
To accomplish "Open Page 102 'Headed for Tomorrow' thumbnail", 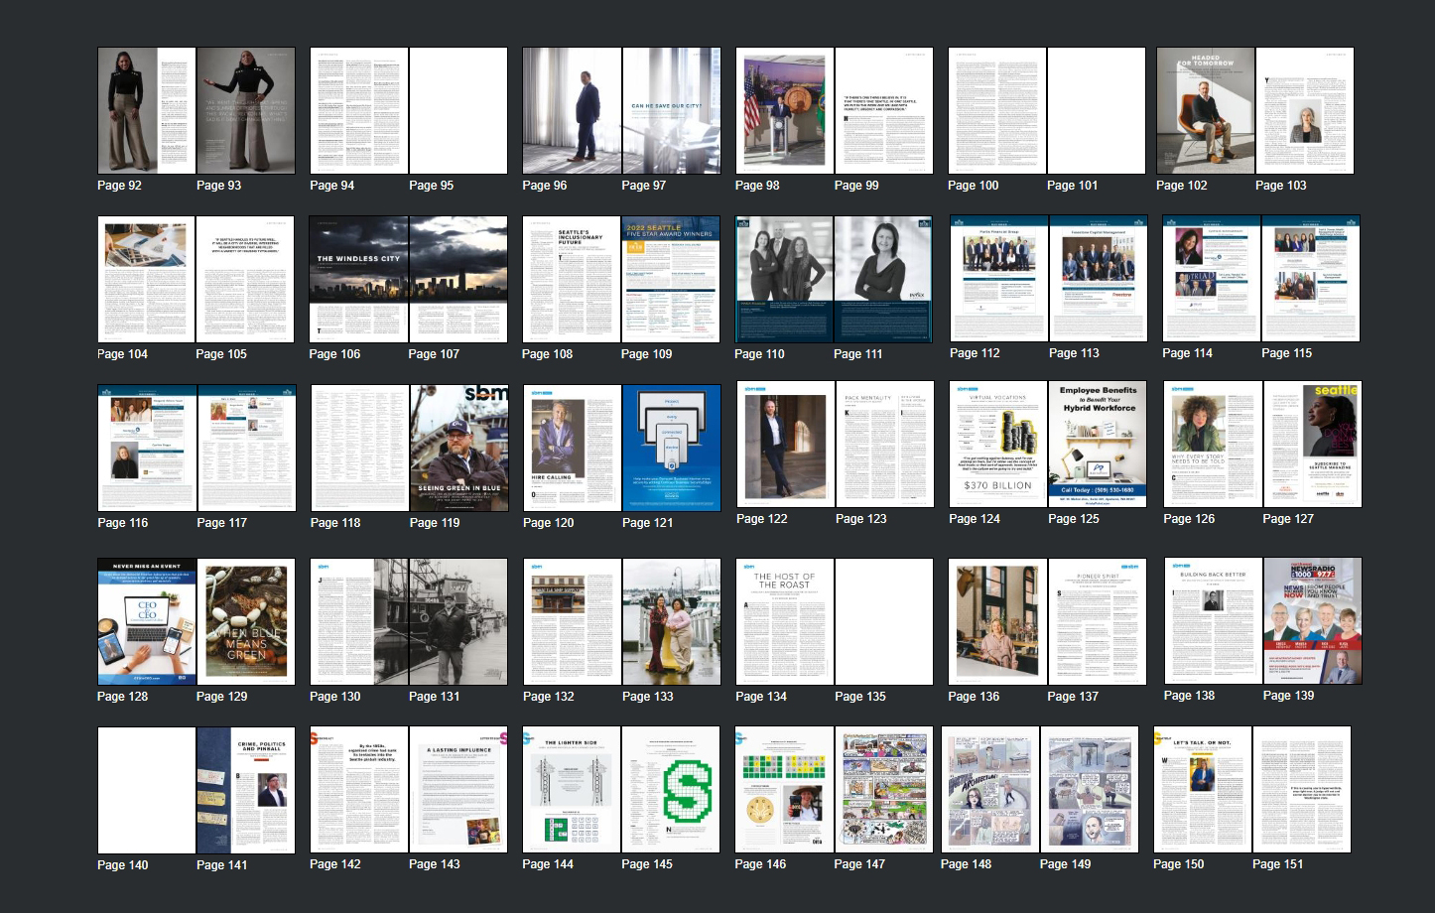I will tap(1206, 111).
